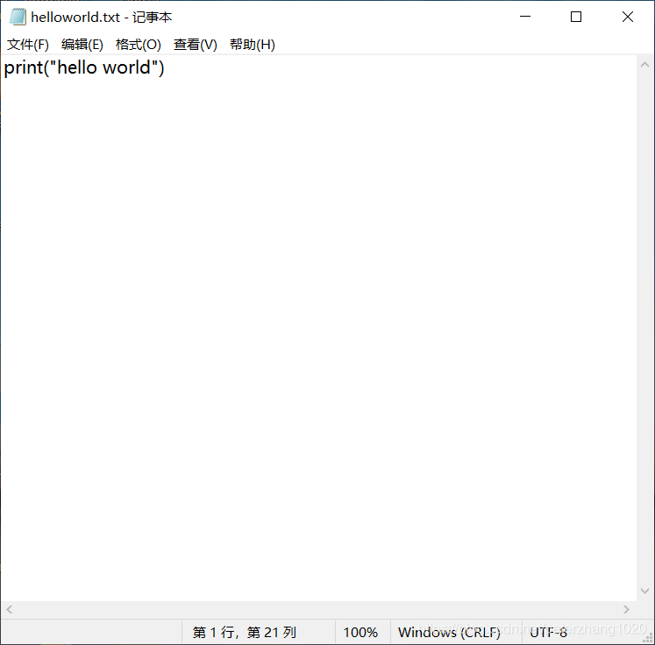Viewport: 655px width, 645px height.
Task: Click the Notepad icon in title bar
Action: pyautogui.click(x=18, y=17)
